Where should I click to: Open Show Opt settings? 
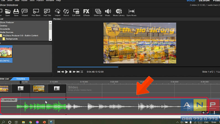click(x=98, y=12)
